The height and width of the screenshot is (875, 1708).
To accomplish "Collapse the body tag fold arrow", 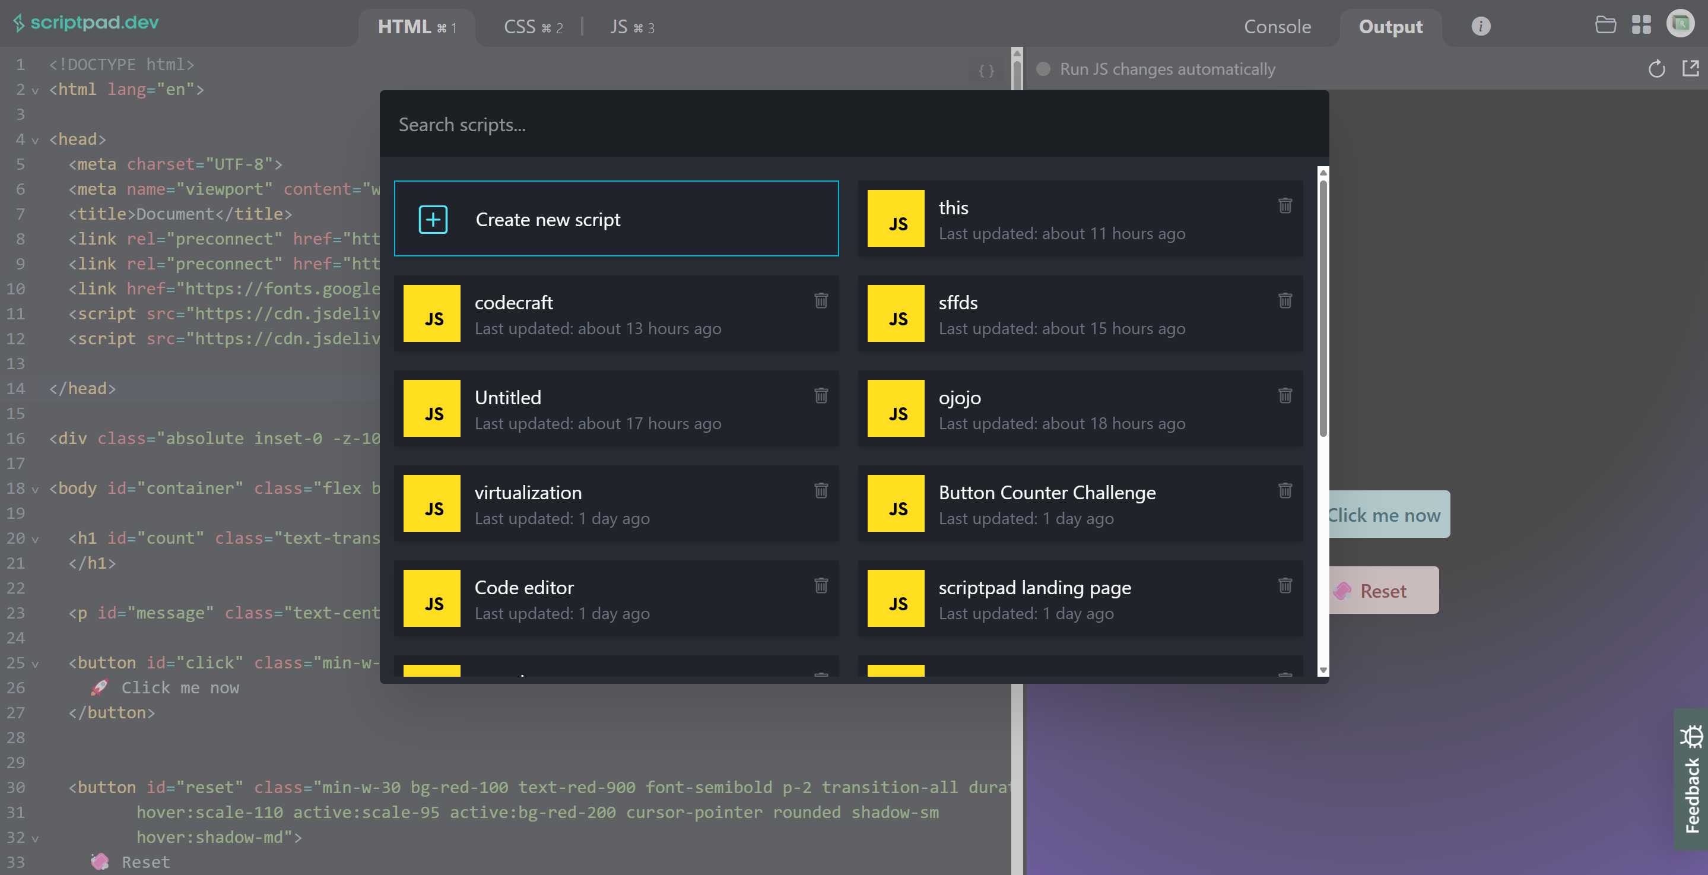I will pyautogui.click(x=35, y=489).
